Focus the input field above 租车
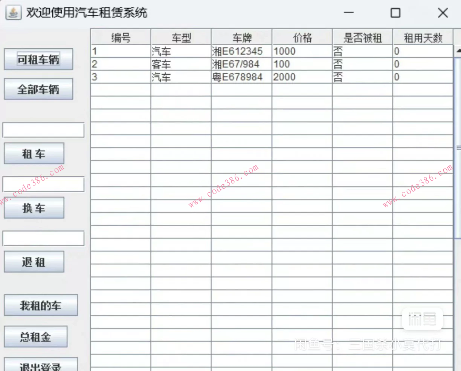Image resolution: width=461 pixels, height=371 pixels. pos(43,130)
